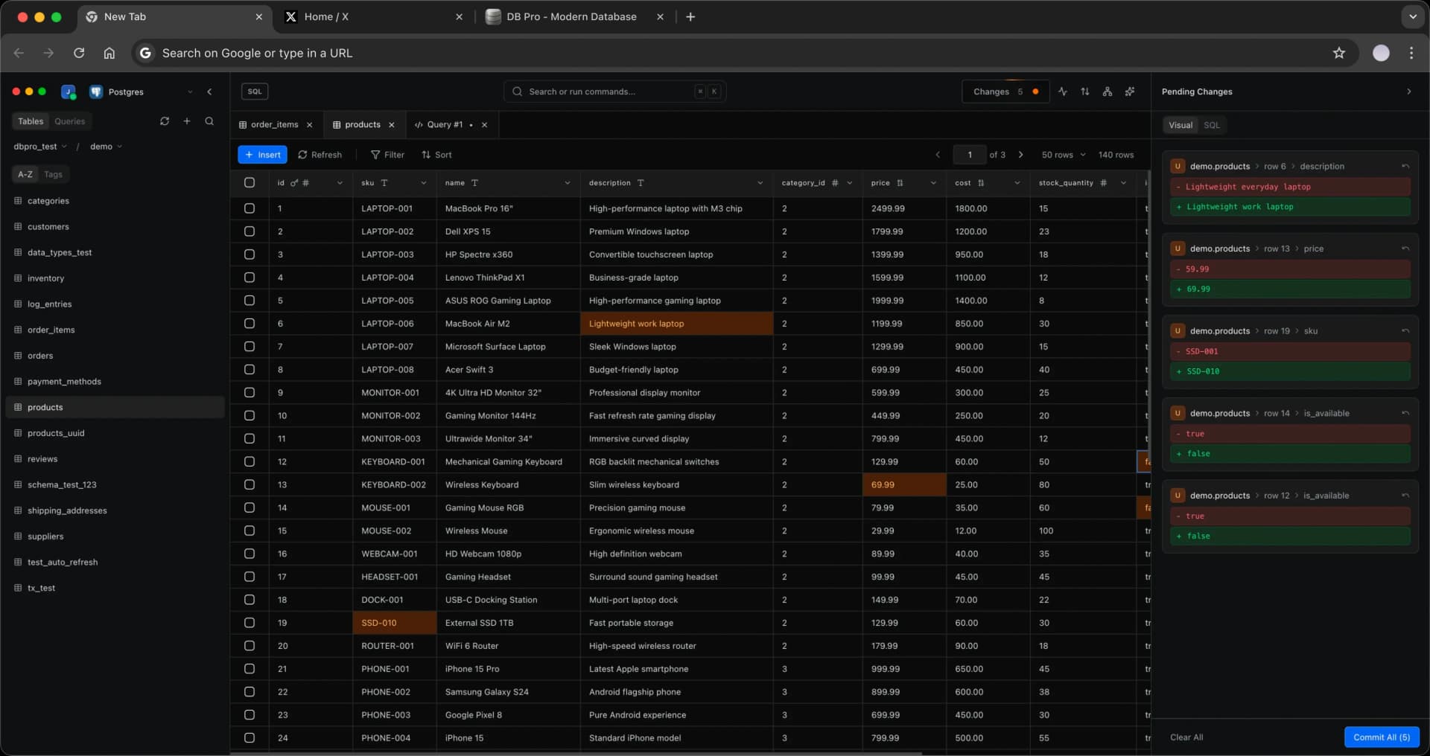Click the magnifier icon to search tables
This screenshot has height=756, width=1430.
point(209,121)
